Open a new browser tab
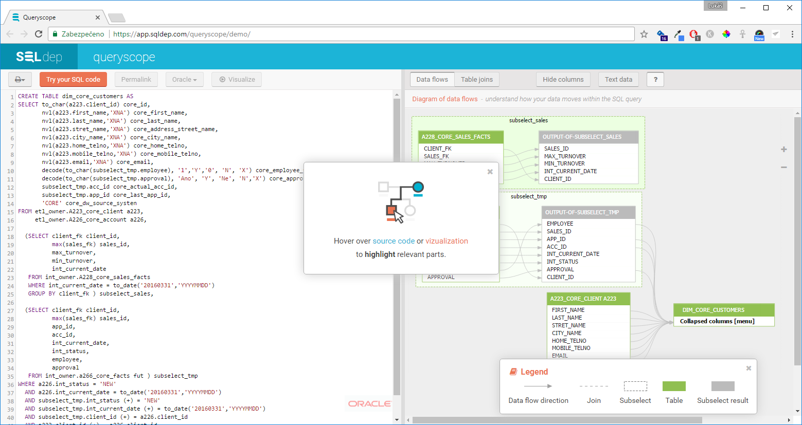The width and height of the screenshot is (802, 425). pos(117,18)
